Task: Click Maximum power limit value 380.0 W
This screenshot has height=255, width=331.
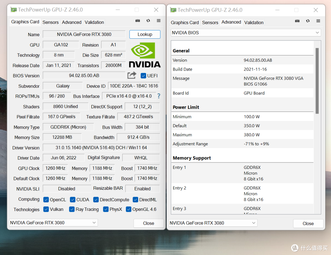Action: (x=252, y=135)
